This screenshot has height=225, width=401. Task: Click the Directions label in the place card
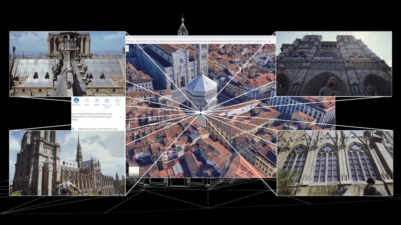(x=76, y=105)
